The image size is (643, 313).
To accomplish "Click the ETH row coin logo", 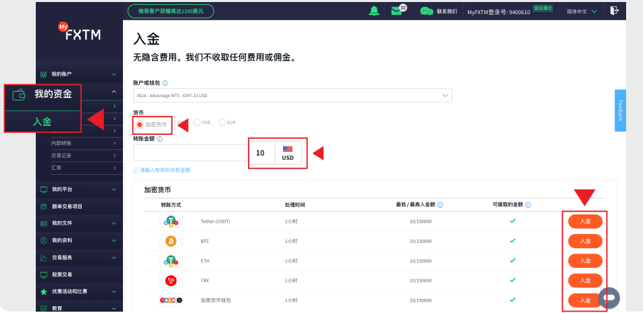I will pos(171,261).
